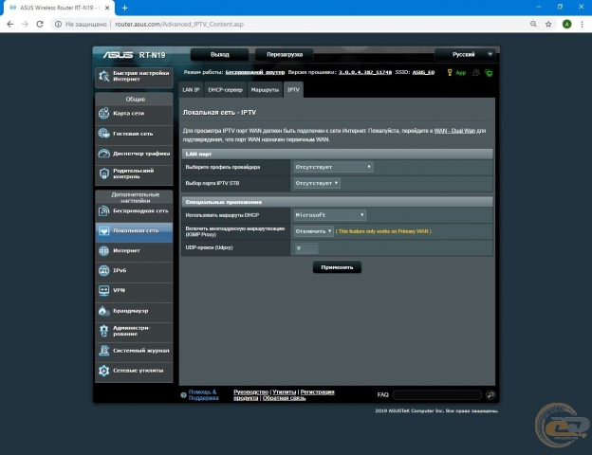Expand the DHCP routes Microsoft dropdown
Image resolution: width=592 pixels, height=455 pixels.
pyautogui.click(x=329, y=215)
